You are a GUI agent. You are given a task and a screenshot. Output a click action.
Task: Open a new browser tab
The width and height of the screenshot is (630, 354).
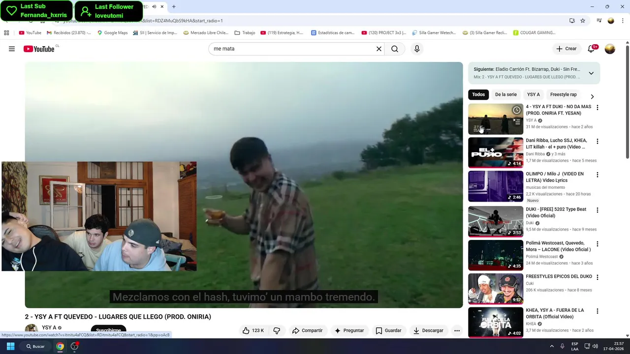tap(174, 7)
